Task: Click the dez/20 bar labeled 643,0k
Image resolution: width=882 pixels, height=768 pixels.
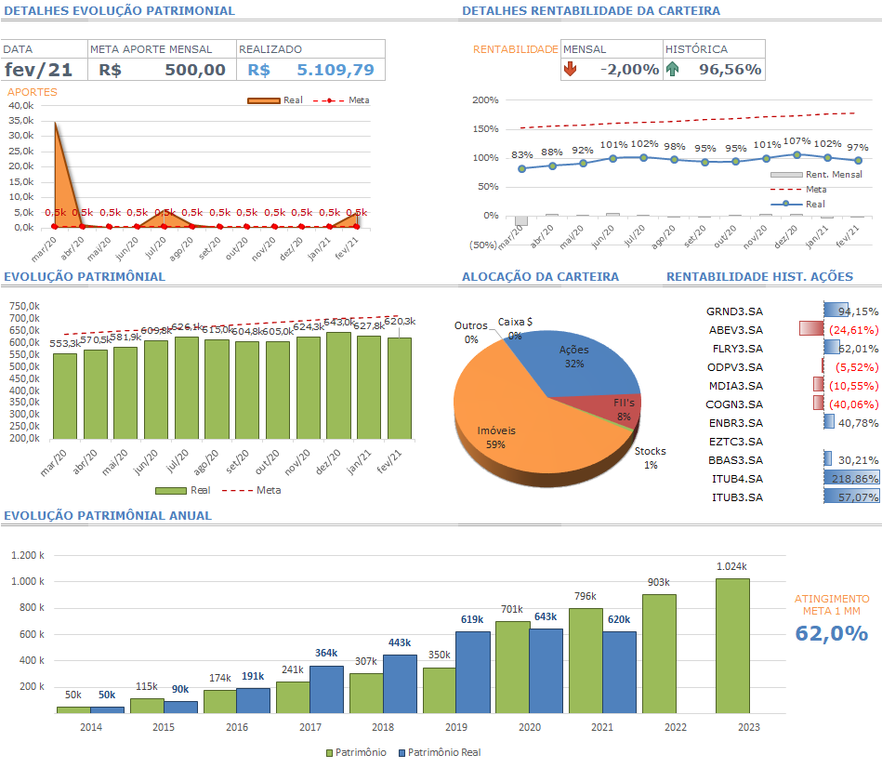Action: pyautogui.click(x=338, y=386)
